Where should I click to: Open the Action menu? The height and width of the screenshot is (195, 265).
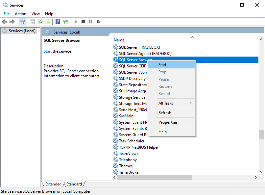(20, 14)
